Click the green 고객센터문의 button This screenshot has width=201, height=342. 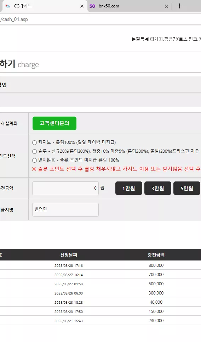coord(54,123)
